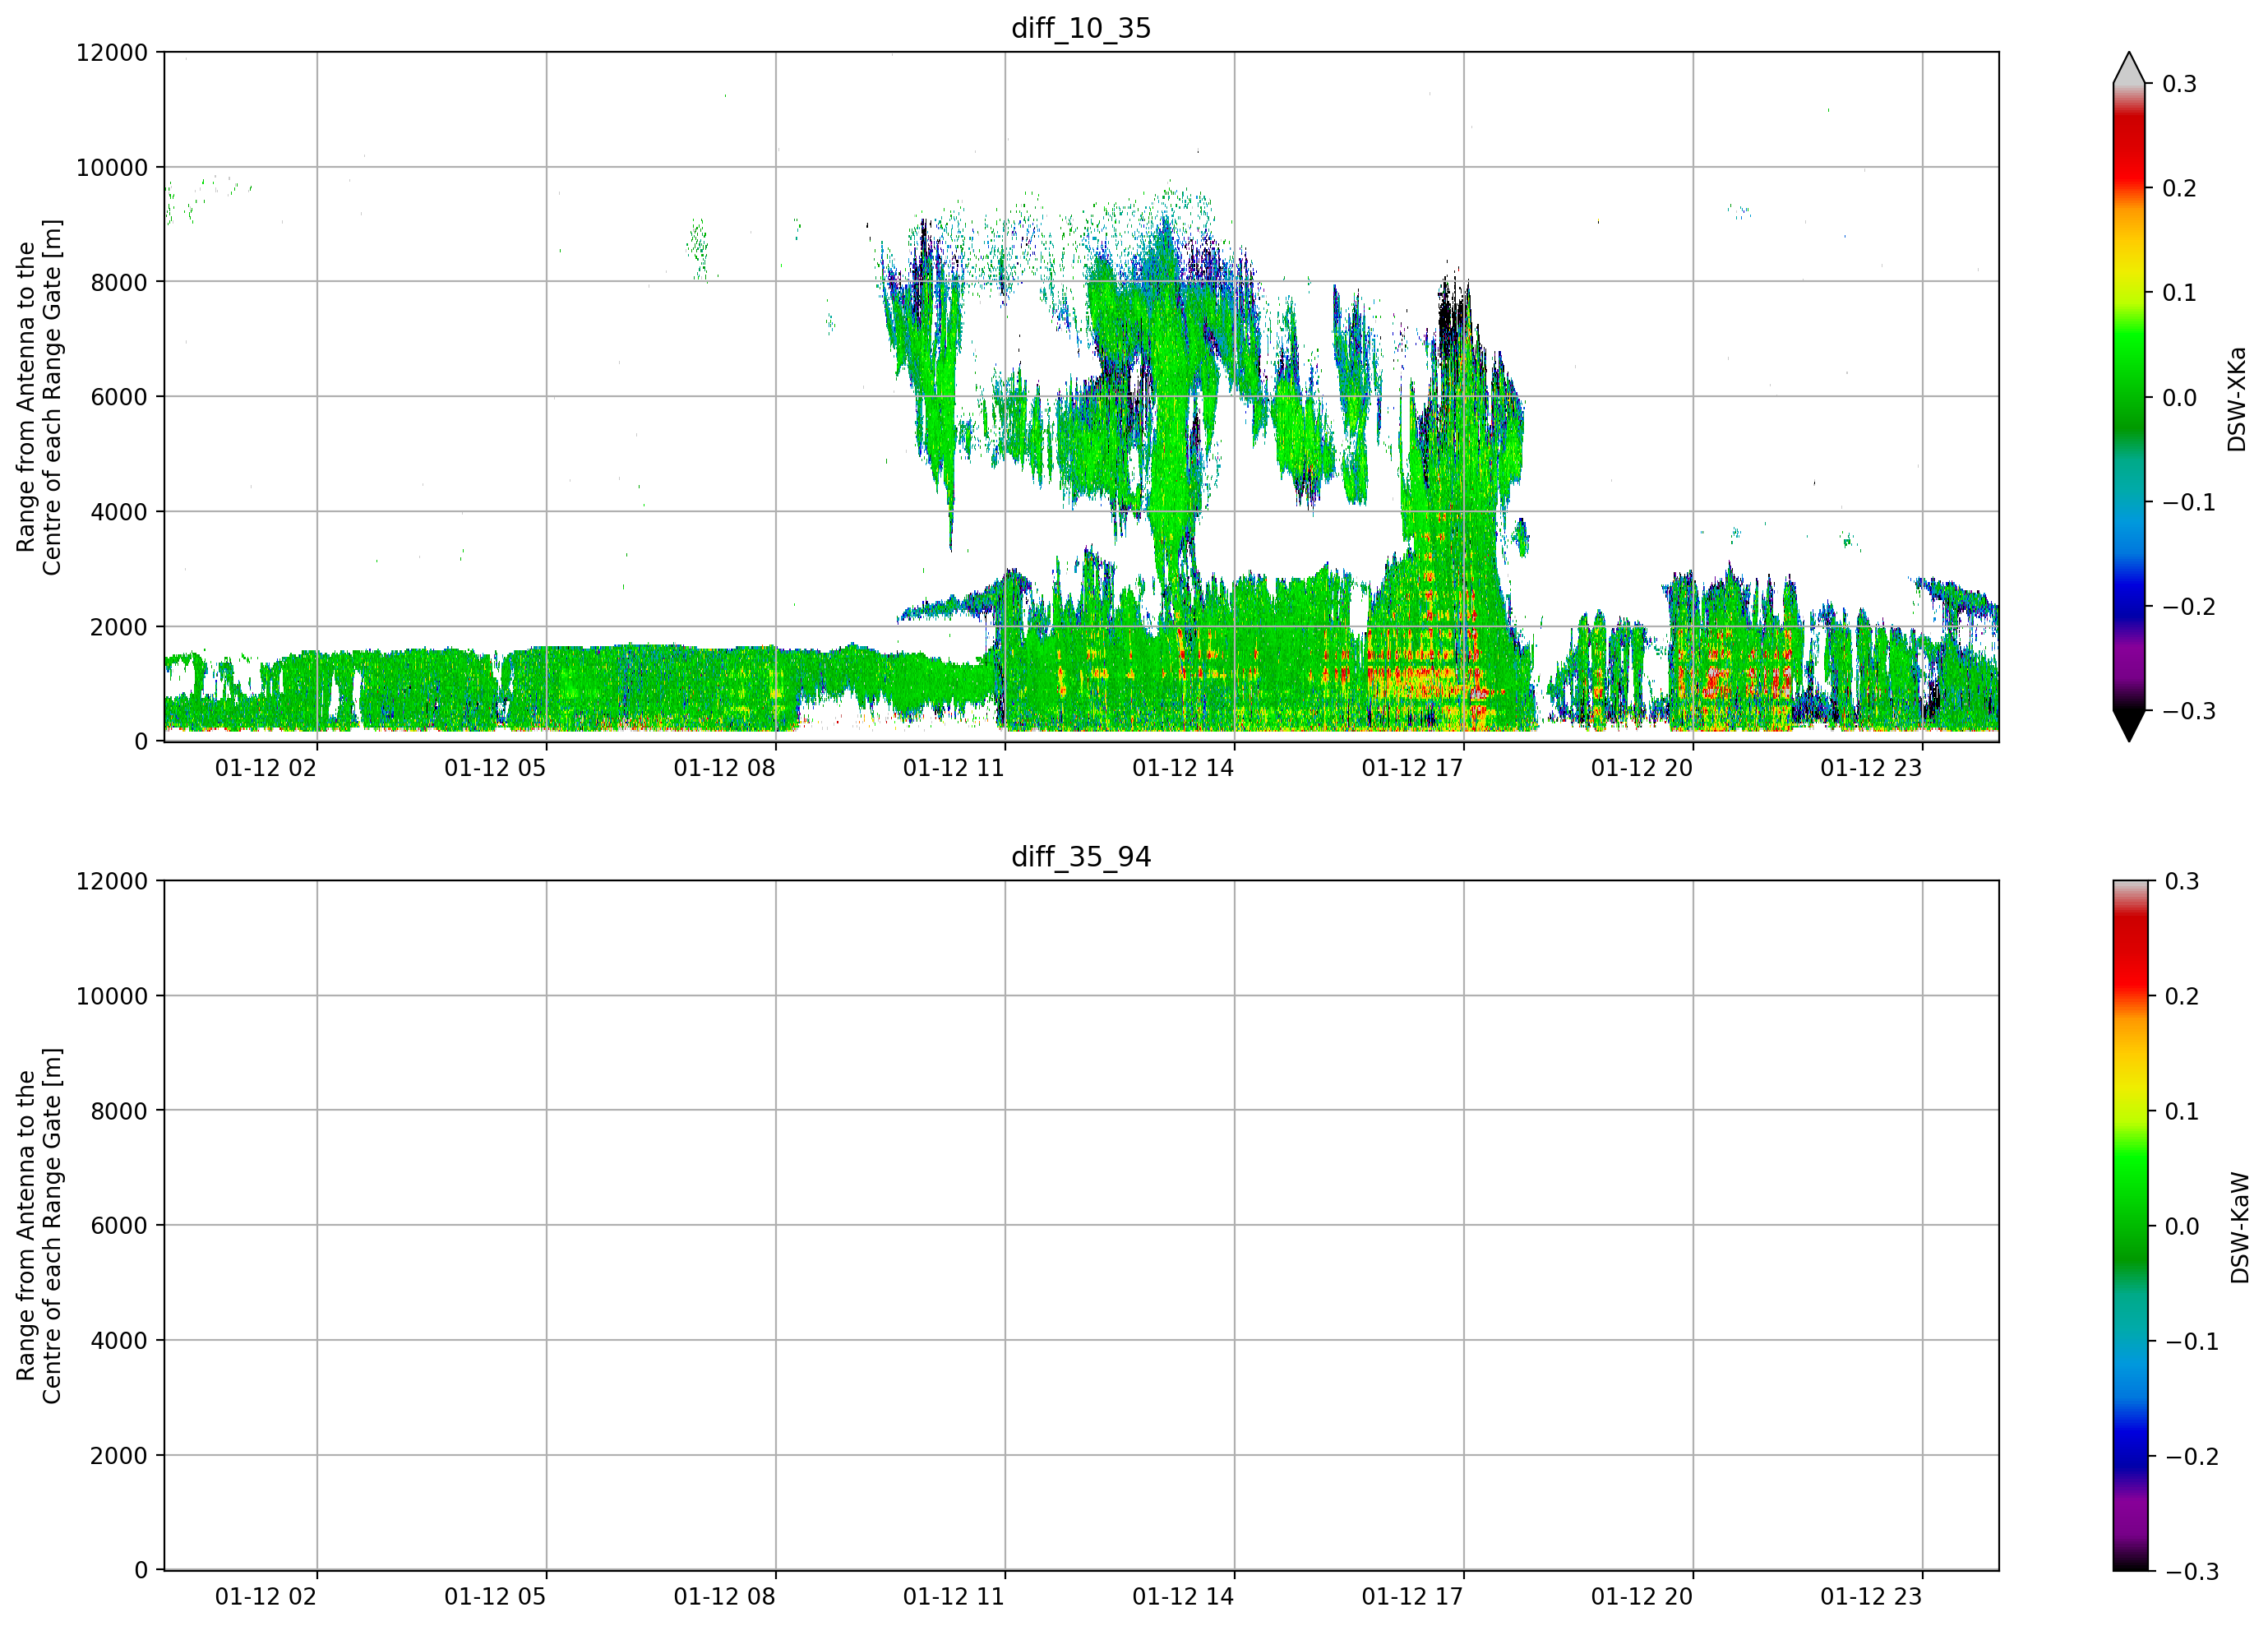Click the 01-12 11 tick on upper plot
2268x1626 pixels.
pos(953,768)
